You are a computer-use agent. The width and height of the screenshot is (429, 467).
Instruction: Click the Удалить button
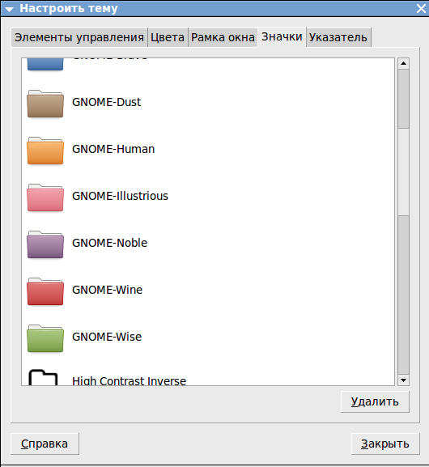[x=375, y=401]
